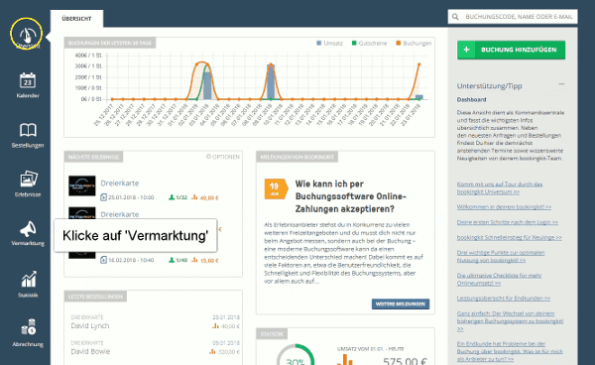
Task: Open link 'Ein Endkunde hat Probleme bei der Buchung'
Action: tap(510, 351)
